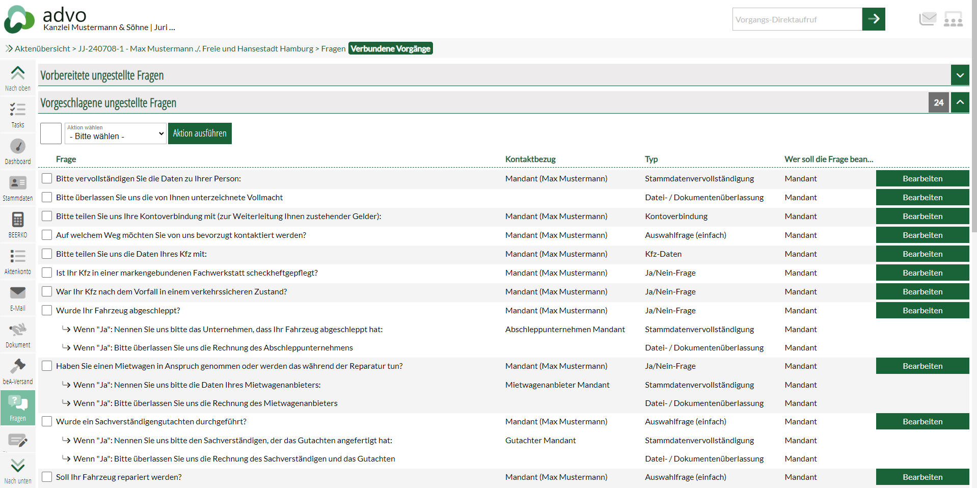
Task: Check the 'Wurde Ihr Fahrzeug abgeschleppt?' checkbox
Action: click(47, 310)
